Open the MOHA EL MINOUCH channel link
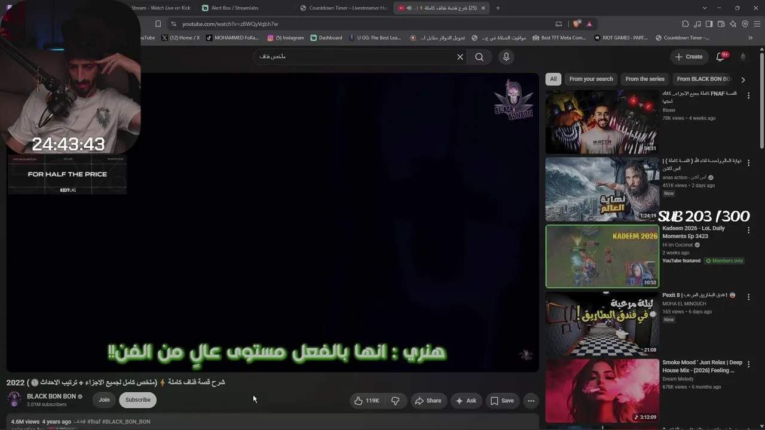Viewport: 765px width, 430px height. pyautogui.click(x=684, y=303)
